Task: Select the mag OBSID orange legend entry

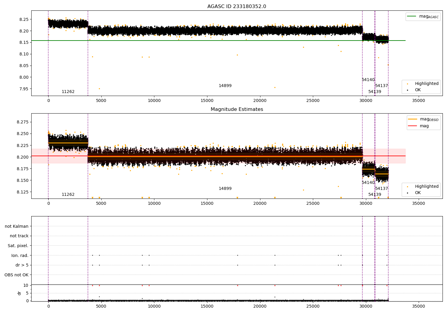Action: point(423,119)
